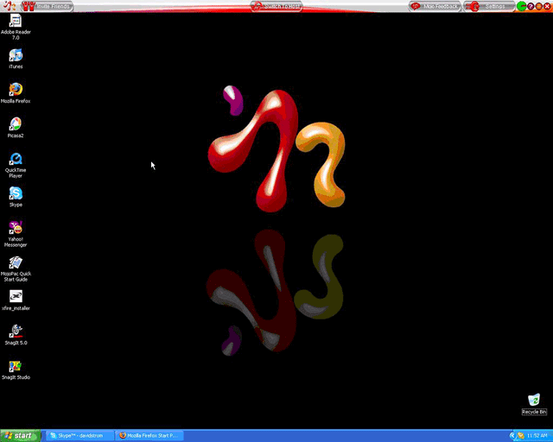The height and width of the screenshot is (442, 553).
Task: Select the MojoPac Quick Start Guide icon
Action: click(x=16, y=268)
